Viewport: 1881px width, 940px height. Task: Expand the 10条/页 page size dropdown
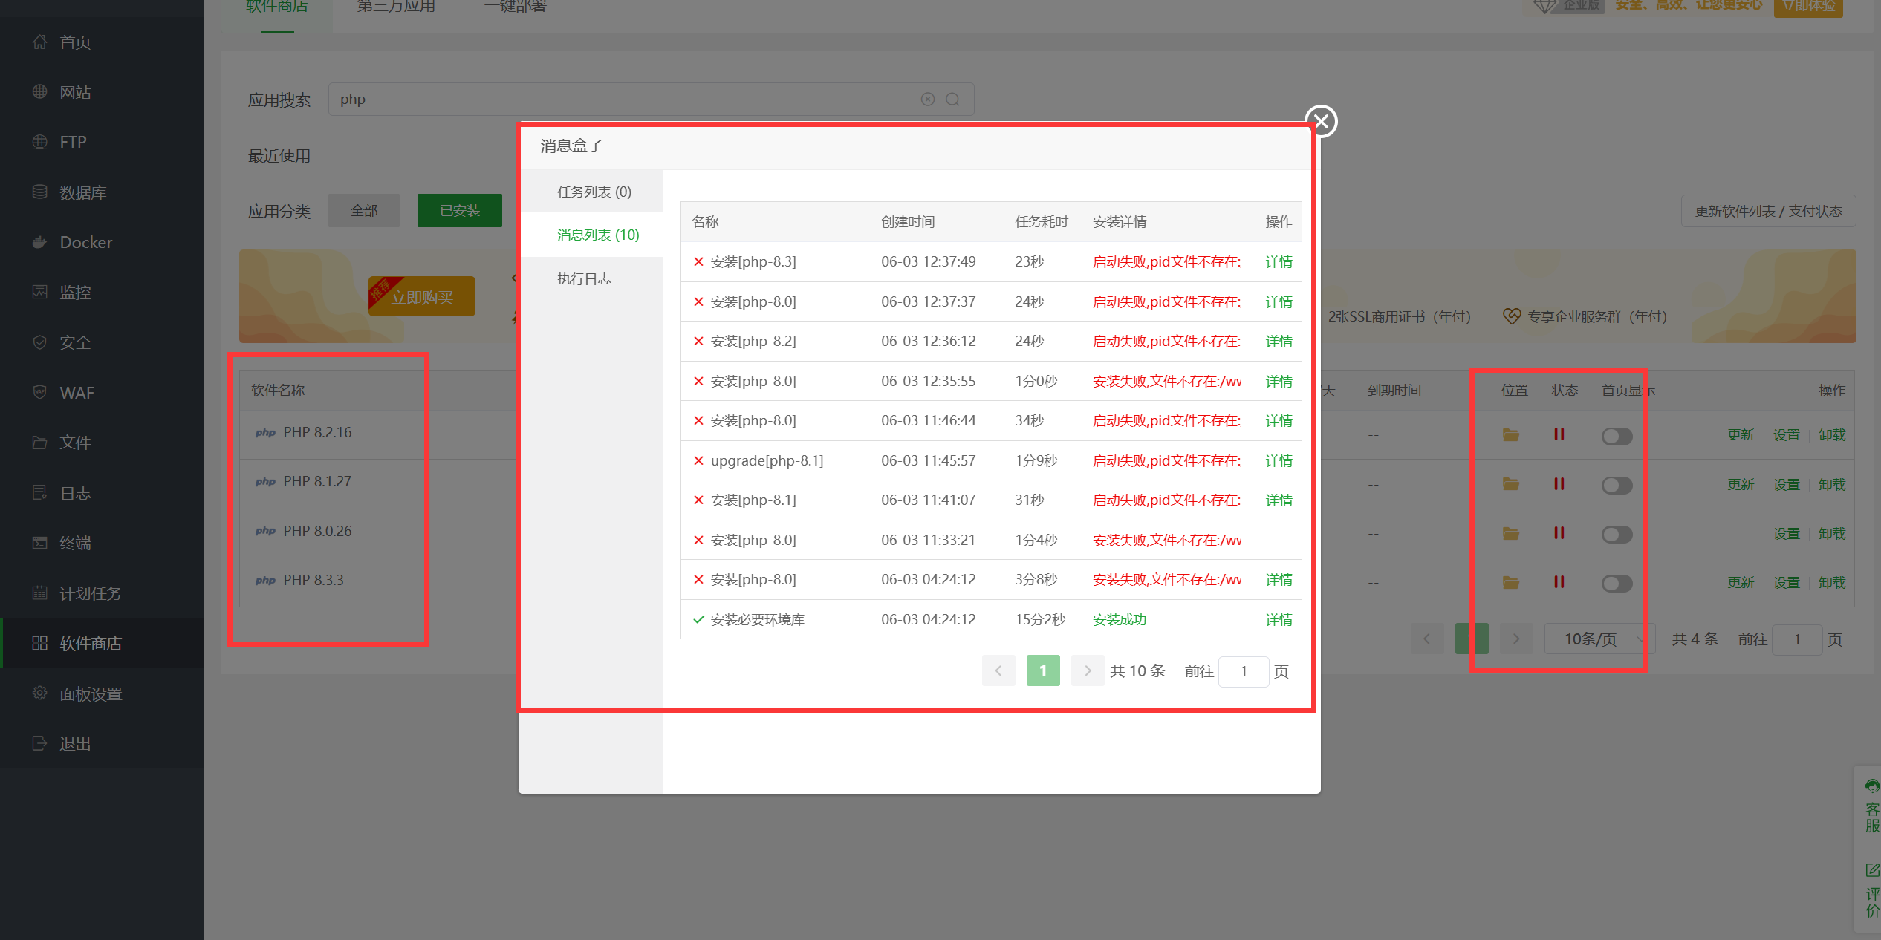[1601, 639]
